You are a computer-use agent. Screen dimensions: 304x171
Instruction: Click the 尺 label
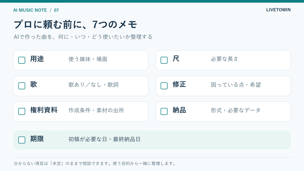[176, 59]
